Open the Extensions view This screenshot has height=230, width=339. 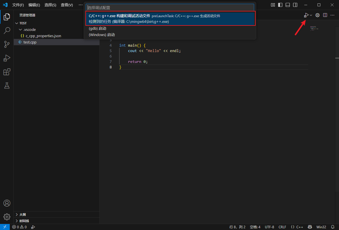coord(7,72)
